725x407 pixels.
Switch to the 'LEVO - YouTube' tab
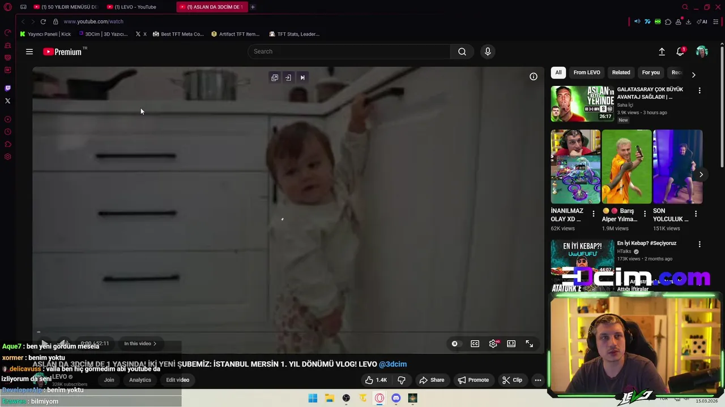tap(135, 7)
